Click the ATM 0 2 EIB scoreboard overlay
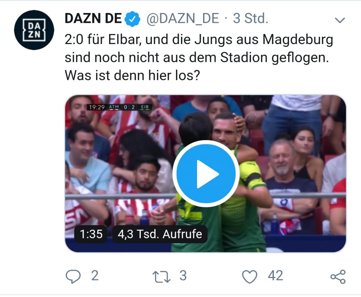 tap(119, 107)
